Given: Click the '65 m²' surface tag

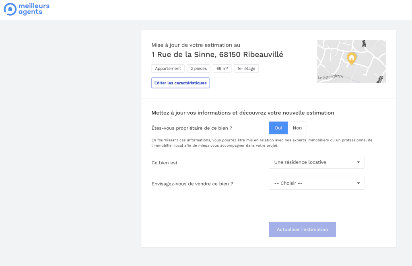Looking at the screenshot, I should pyautogui.click(x=222, y=68).
